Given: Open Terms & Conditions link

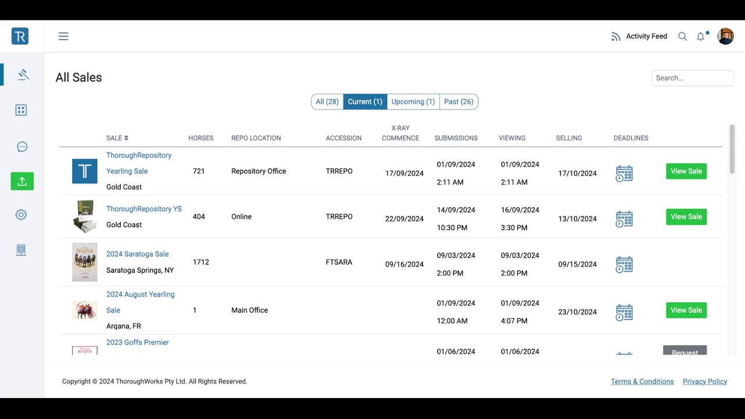Looking at the screenshot, I should [x=642, y=382].
